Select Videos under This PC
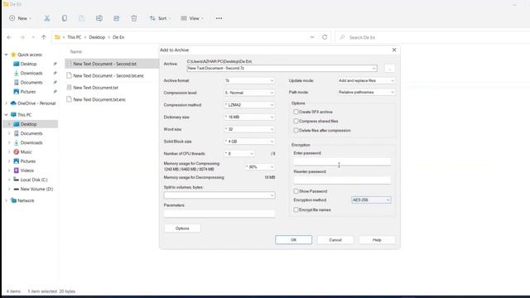Screen dimensions: 530x298 coord(27,171)
